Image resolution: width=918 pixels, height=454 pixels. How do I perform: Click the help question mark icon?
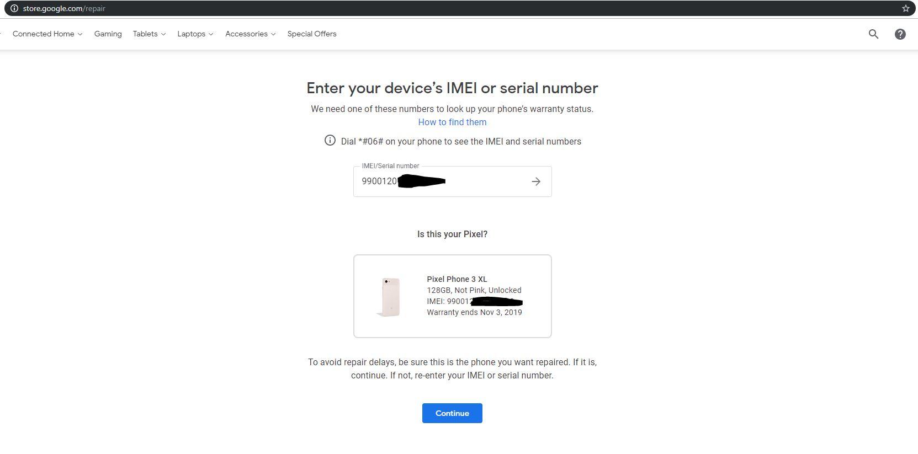900,34
